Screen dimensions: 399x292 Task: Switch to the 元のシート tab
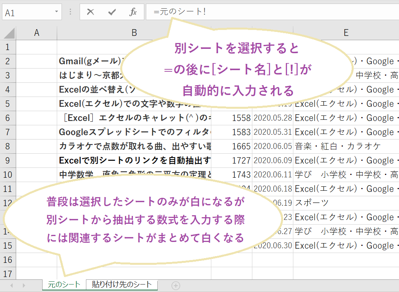(x=63, y=285)
